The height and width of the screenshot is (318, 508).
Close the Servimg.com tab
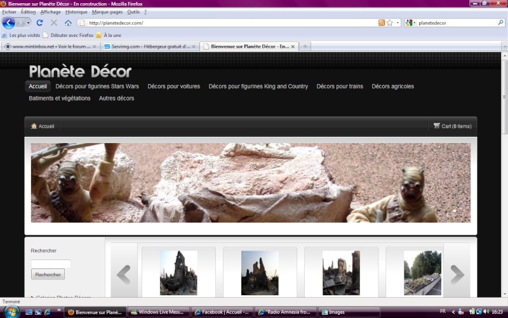pos(194,46)
